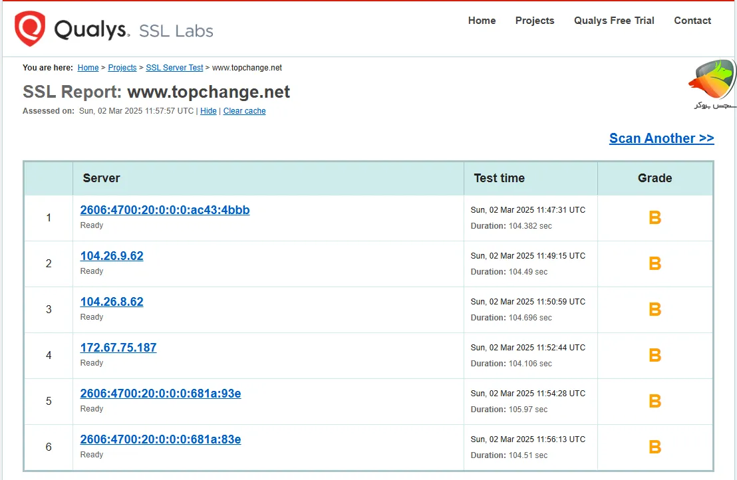Viewport: 737px width, 480px height.
Task: Click the Projects breadcrumb link
Action: 122,68
